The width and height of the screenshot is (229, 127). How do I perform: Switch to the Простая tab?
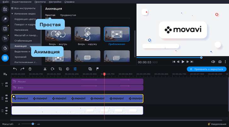pos(50,15)
